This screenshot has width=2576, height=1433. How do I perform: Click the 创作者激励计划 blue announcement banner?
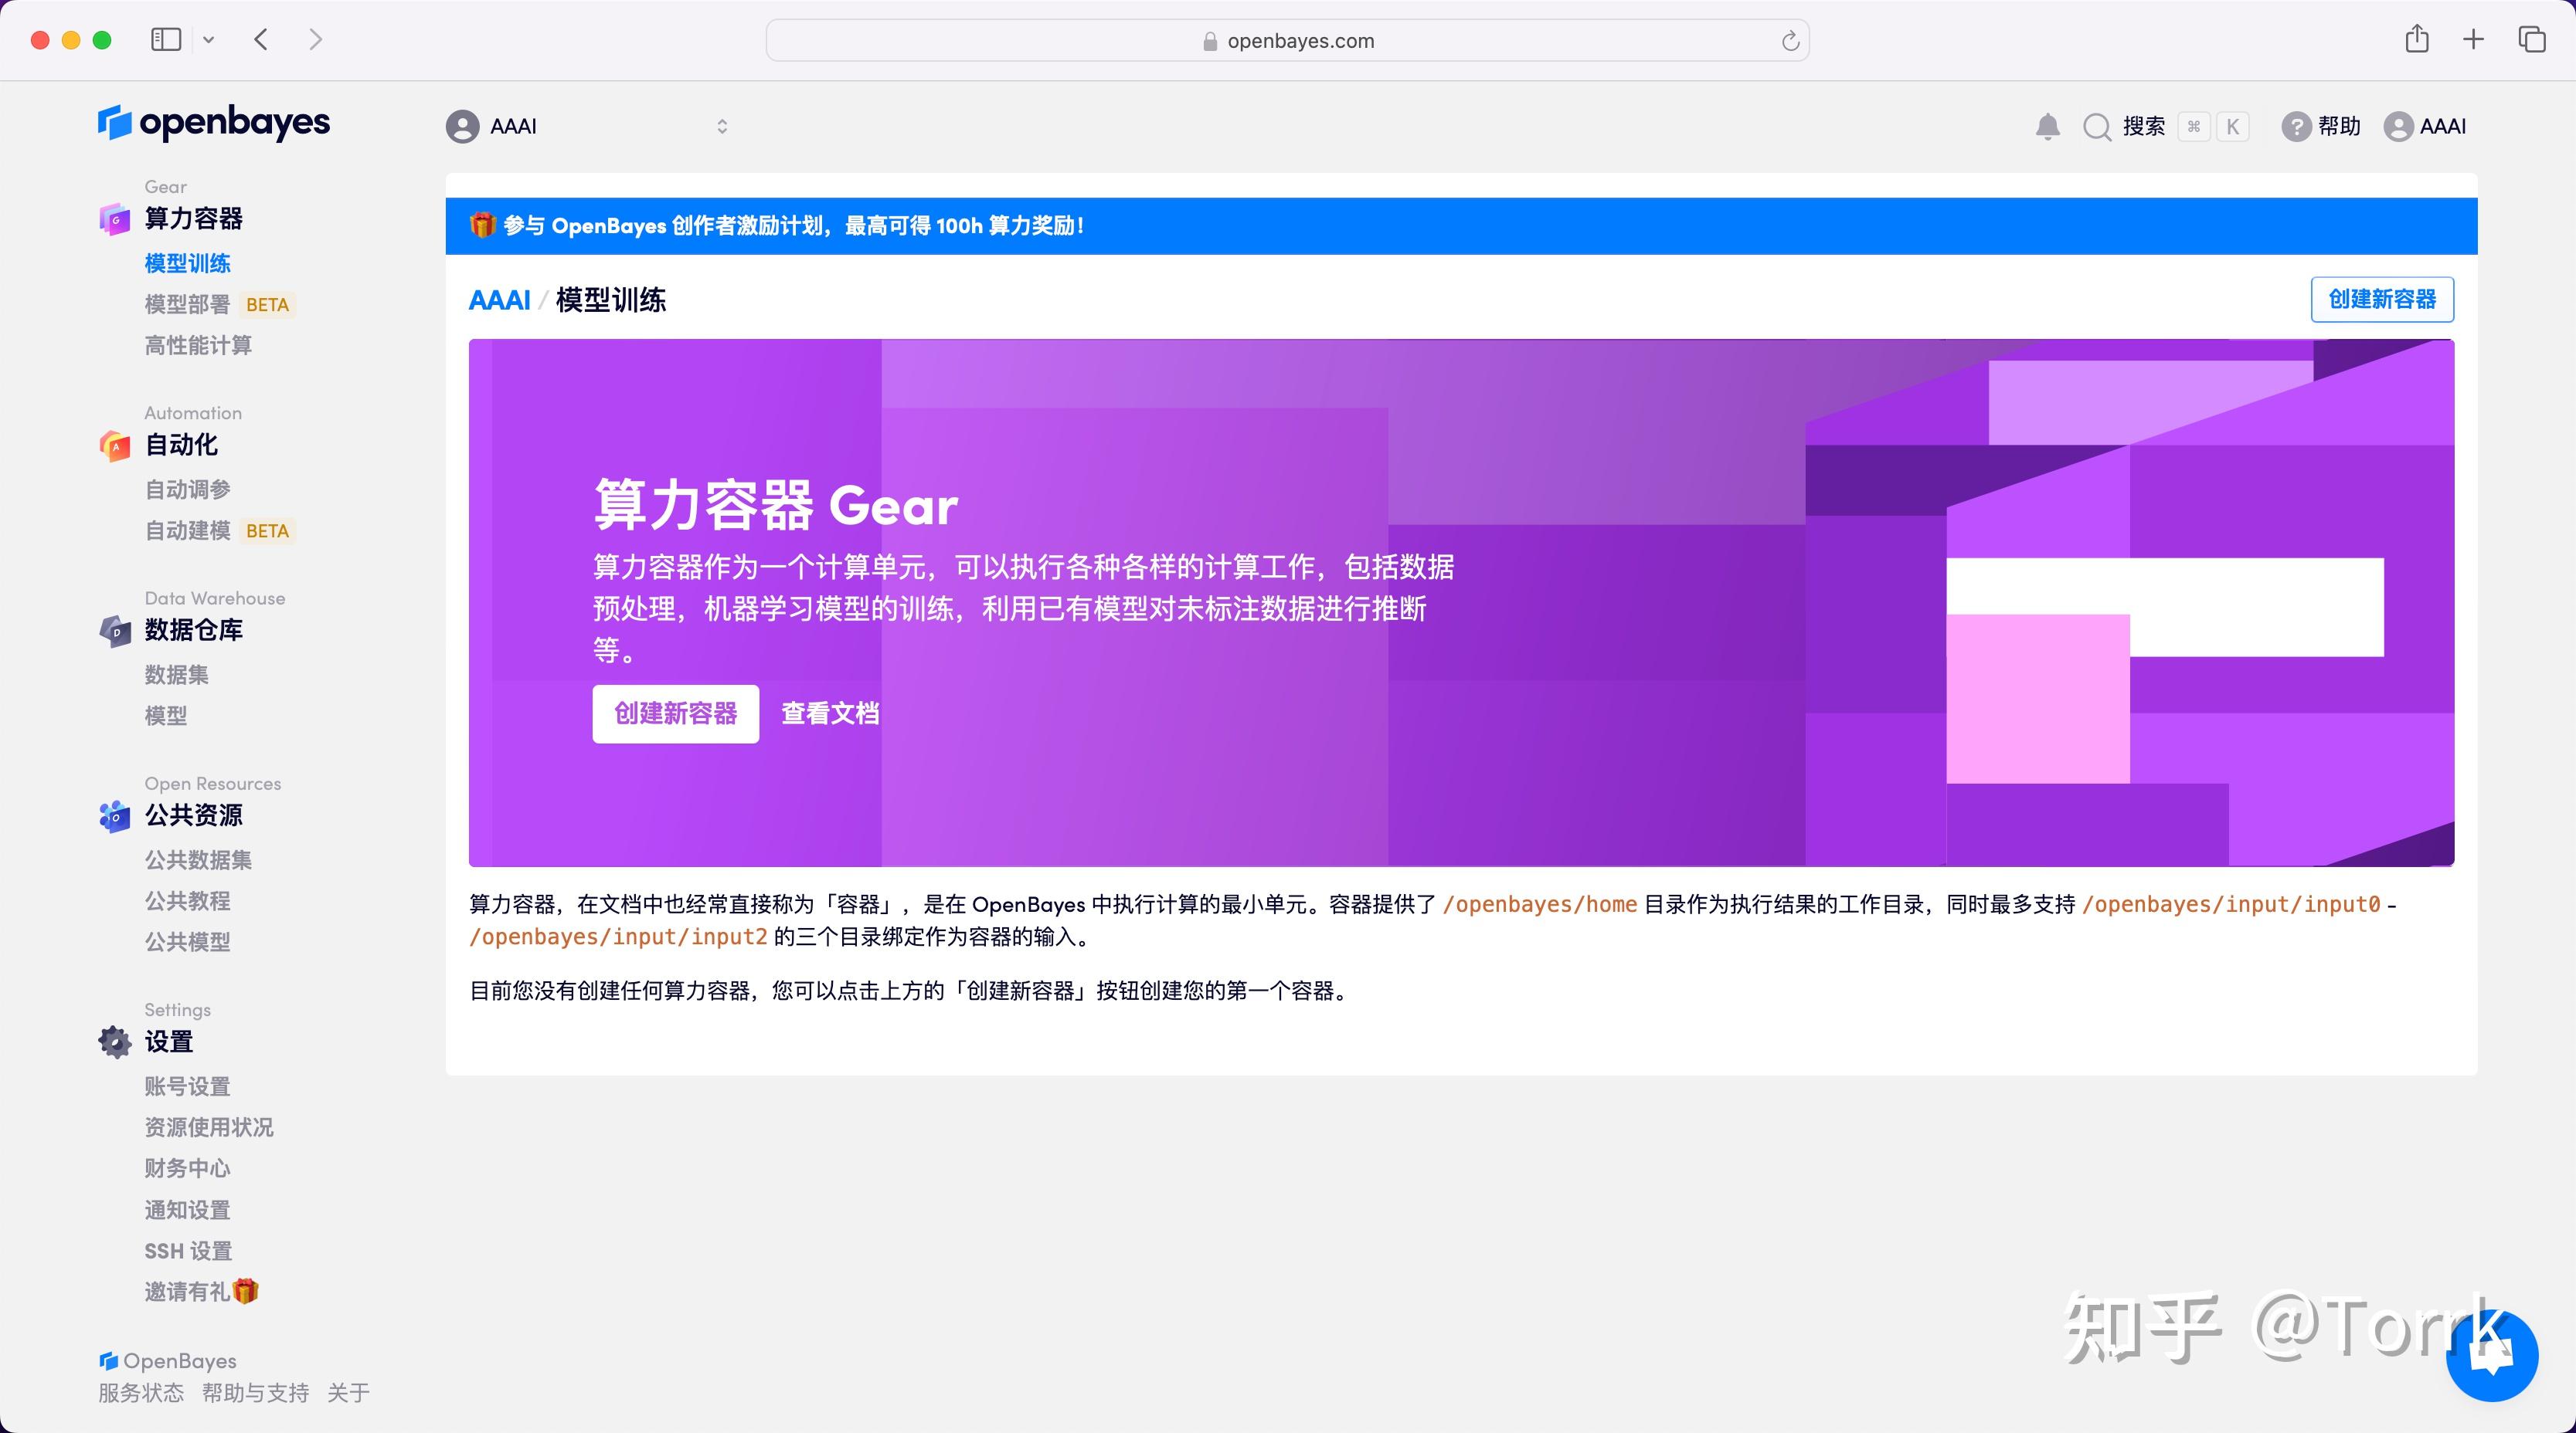1462,226
